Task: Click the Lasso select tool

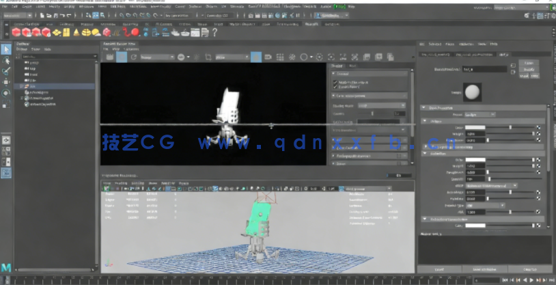Action: tap(5, 59)
